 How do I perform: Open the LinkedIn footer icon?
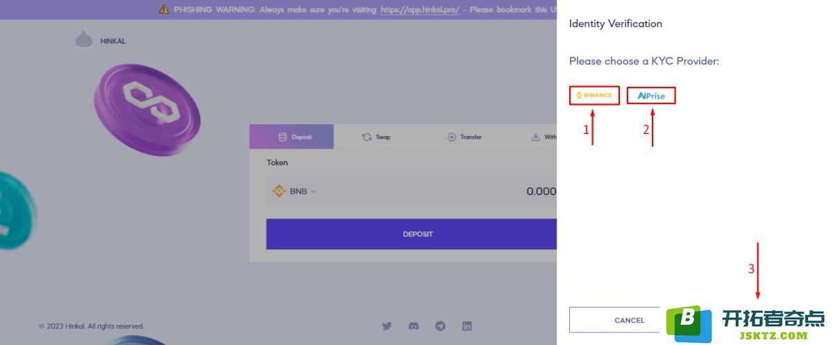click(467, 326)
